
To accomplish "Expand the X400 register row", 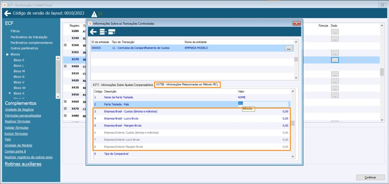I will [65, 66].
